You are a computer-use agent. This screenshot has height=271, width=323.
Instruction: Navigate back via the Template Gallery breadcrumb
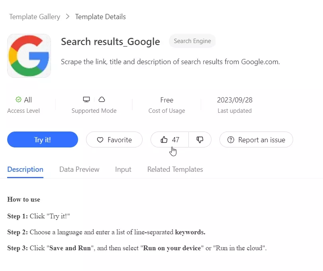pos(34,17)
